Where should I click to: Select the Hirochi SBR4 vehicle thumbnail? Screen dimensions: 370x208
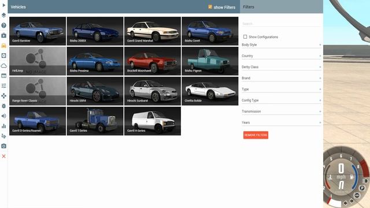coord(95,91)
